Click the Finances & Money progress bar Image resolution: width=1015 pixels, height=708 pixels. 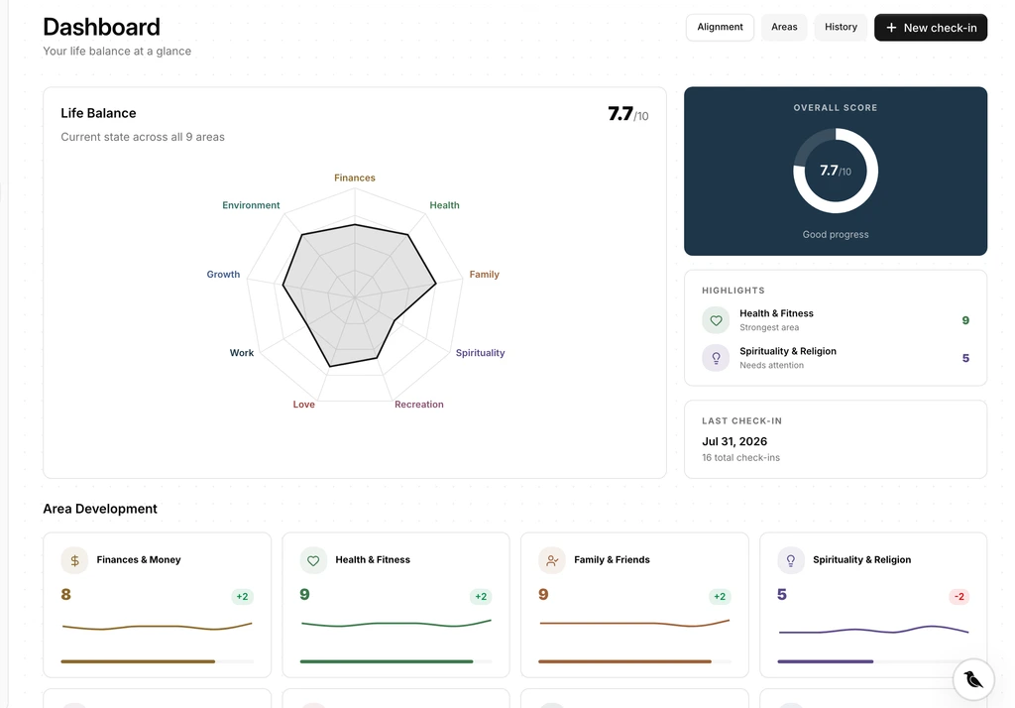click(x=158, y=661)
